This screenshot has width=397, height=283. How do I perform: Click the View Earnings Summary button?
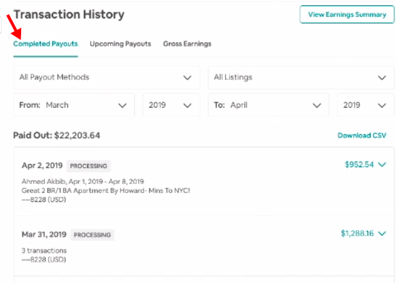tap(347, 15)
